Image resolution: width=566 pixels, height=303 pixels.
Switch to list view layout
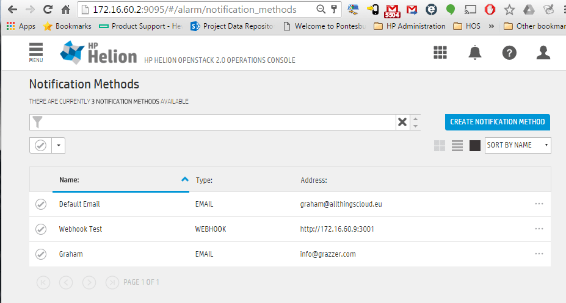click(x=457, y=146)
